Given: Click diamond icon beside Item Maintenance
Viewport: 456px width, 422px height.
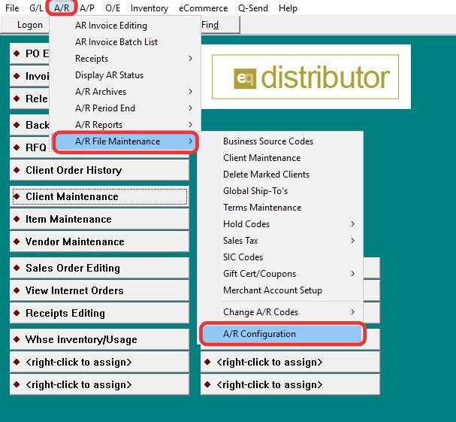Looking at the screenshot, I should tap(17, 219).
